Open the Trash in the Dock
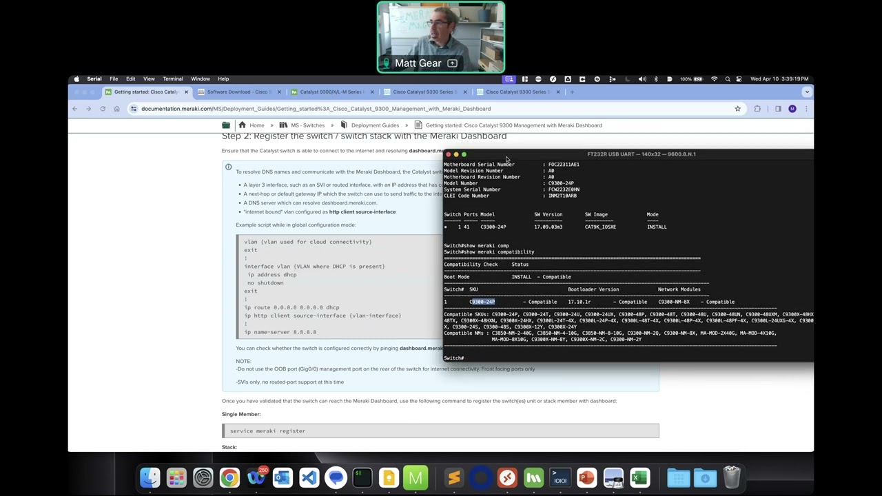 pyautogui.click(x=732, y=477)
